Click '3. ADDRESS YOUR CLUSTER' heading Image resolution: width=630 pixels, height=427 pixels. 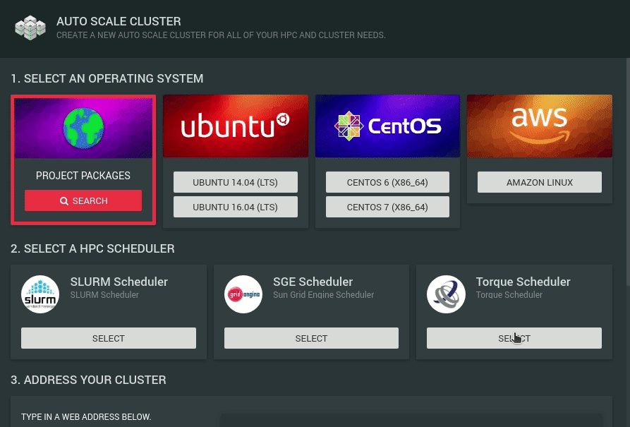pos(88,380)
